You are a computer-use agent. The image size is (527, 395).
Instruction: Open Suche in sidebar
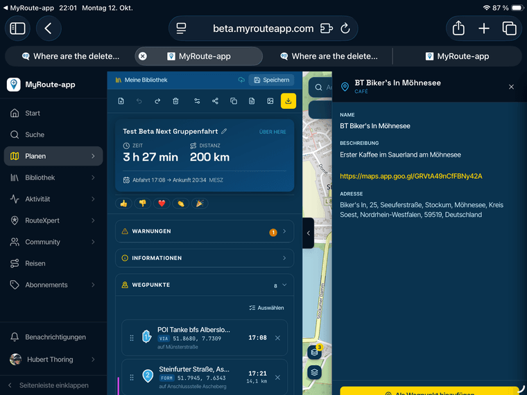(53, 134)
